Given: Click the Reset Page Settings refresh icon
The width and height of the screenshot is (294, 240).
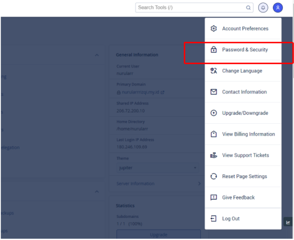Looking at the screenshot, I should [x=214, y=176].
